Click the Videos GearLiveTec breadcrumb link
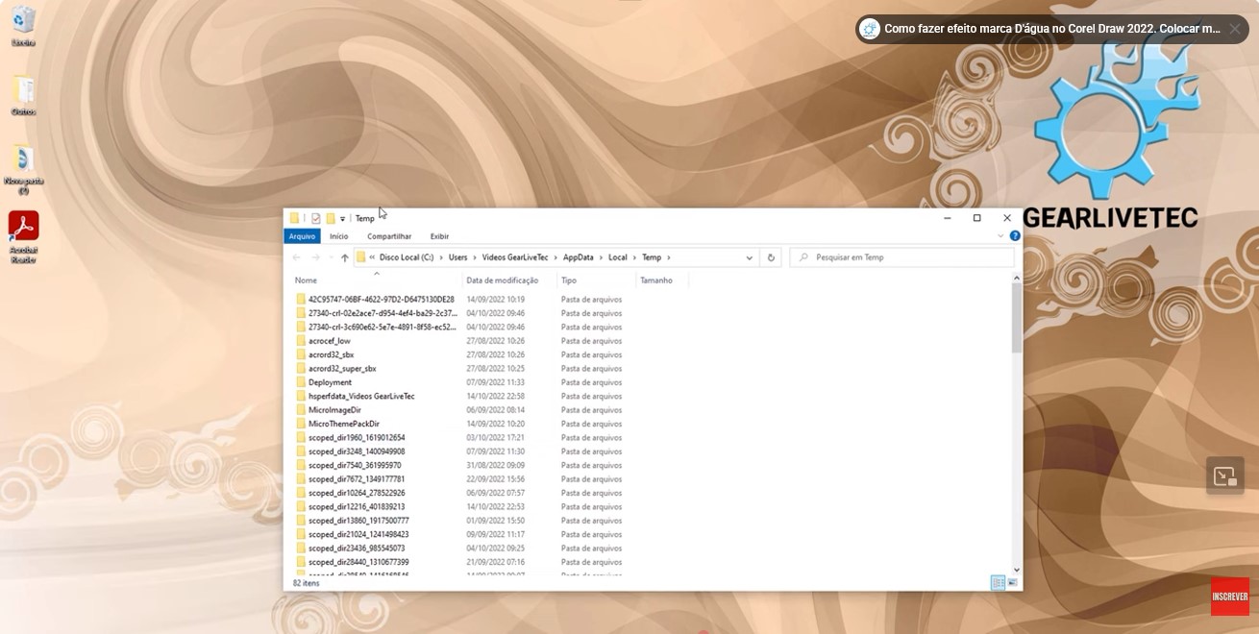This screenshot has height=634, width=1259. tap(514, 256)
